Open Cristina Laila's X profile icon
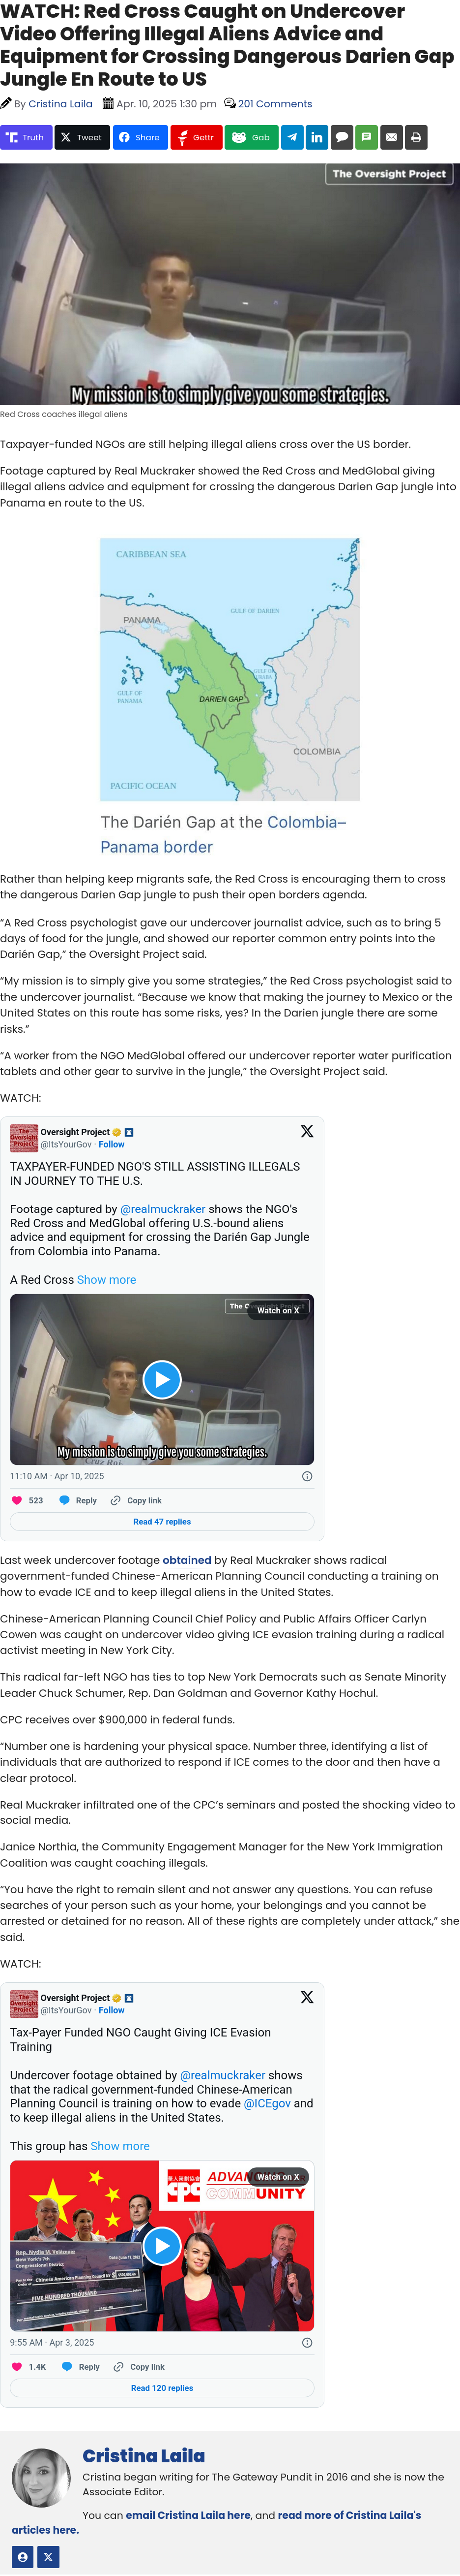Viewport: 460px width, 2576px height. [x=48, y=2557]
